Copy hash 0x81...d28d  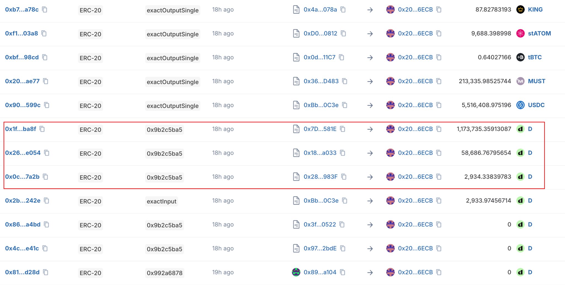pyautogui.click(x=46, y=272)
